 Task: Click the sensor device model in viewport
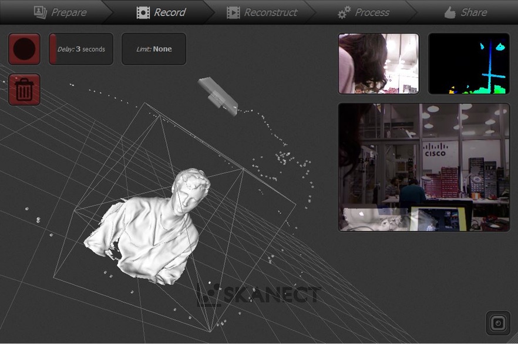(218, 96)
